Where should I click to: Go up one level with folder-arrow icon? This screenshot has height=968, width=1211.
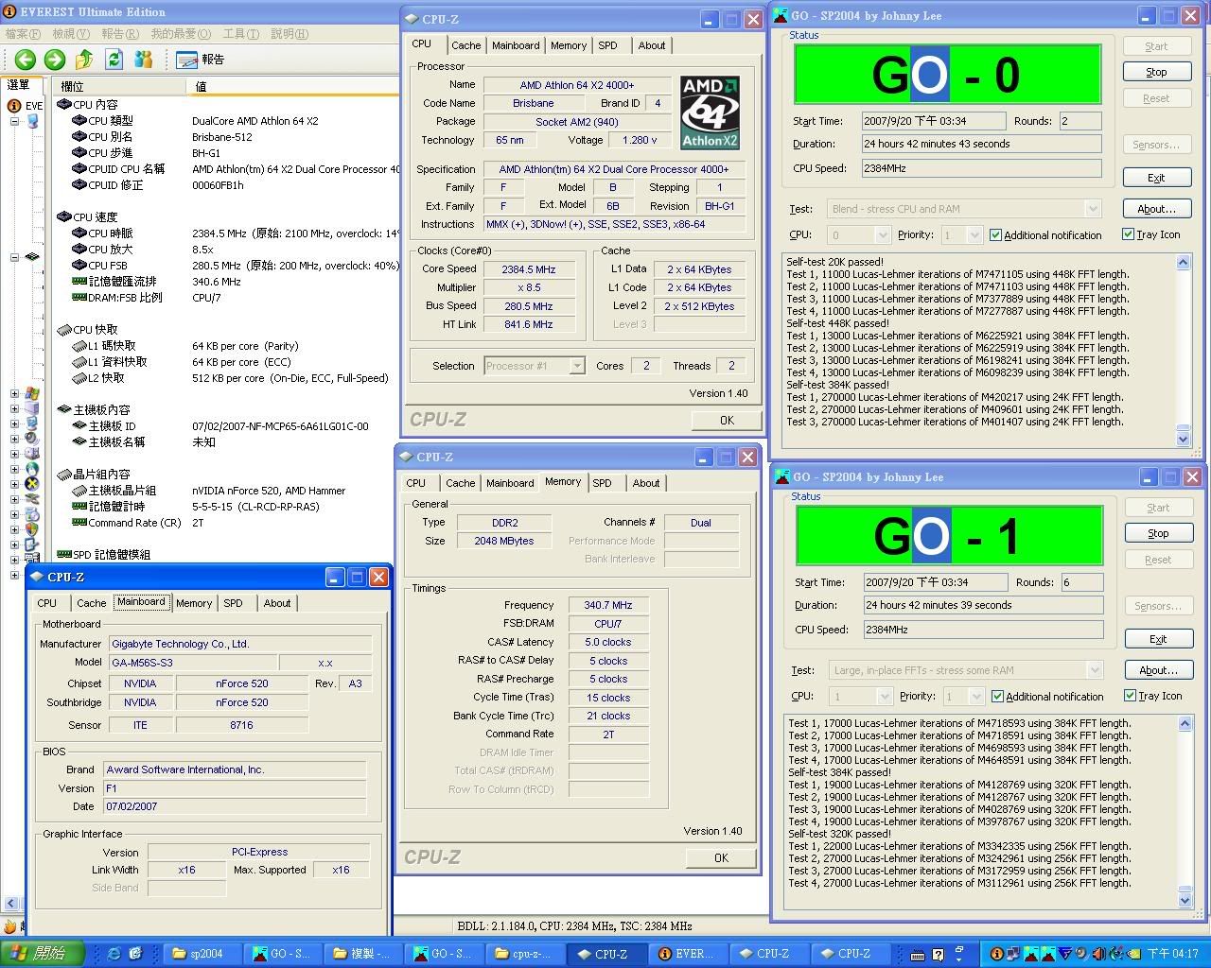point(84,60)
